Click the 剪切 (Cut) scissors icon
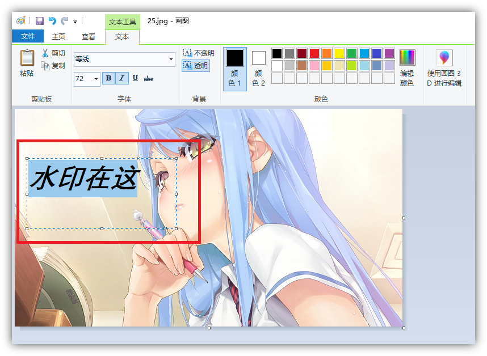Viewport: 487px width, 356px height. click(x=45, y=53)
